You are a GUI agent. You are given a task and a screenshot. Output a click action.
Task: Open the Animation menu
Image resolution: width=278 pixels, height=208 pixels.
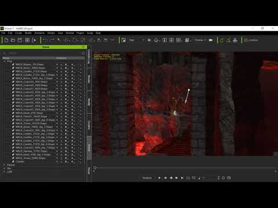39,33
